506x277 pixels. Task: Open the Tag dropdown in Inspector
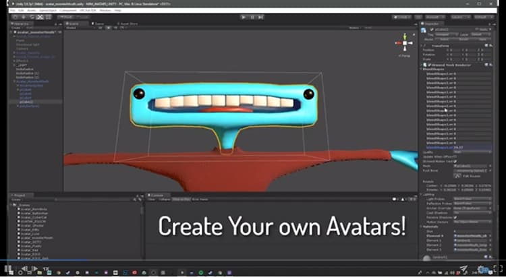click(447, 34)
